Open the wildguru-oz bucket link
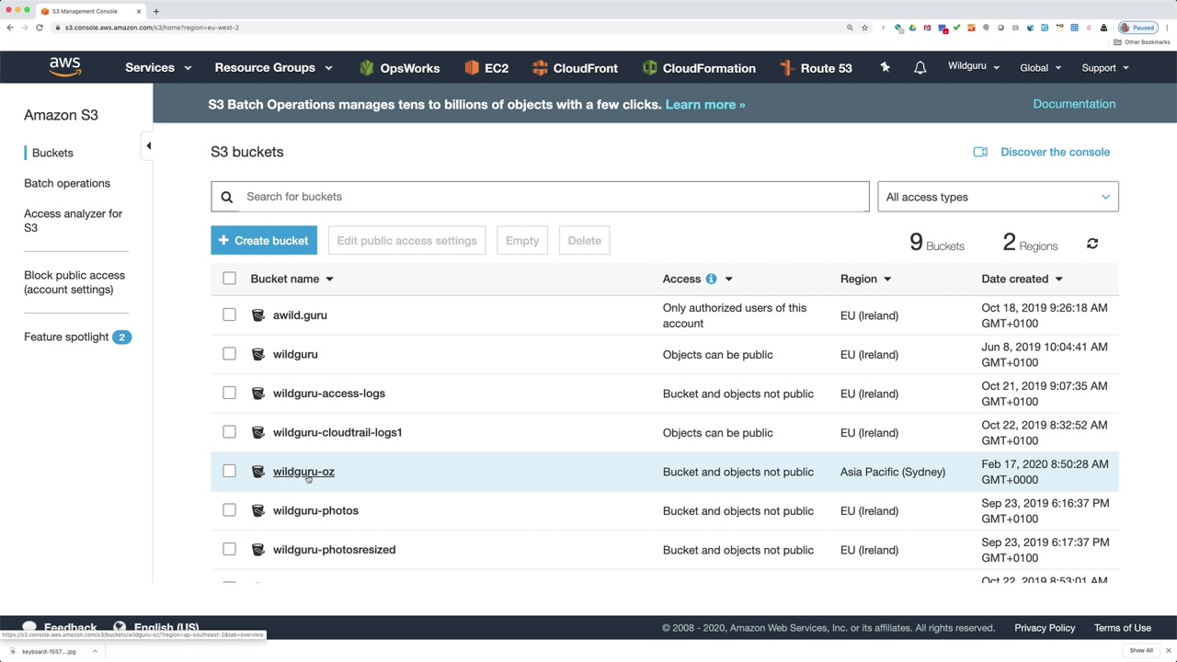Viewport: 1177px width, 662px height. click(x=303, y=472)
